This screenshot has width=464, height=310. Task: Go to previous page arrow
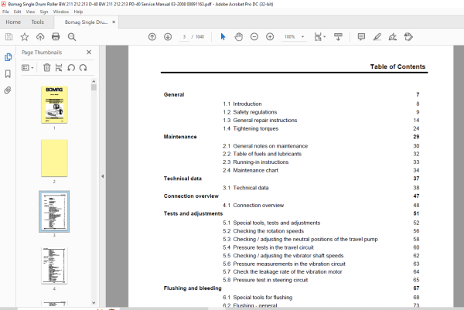pos(152,36)
